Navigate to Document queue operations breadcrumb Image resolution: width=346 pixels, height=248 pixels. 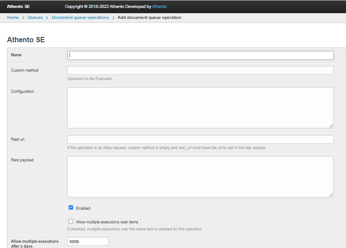[x=80, y=18]
